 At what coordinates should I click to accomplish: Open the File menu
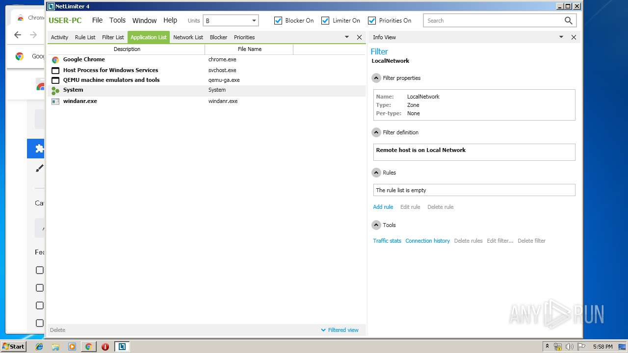[x=97, y=20]
